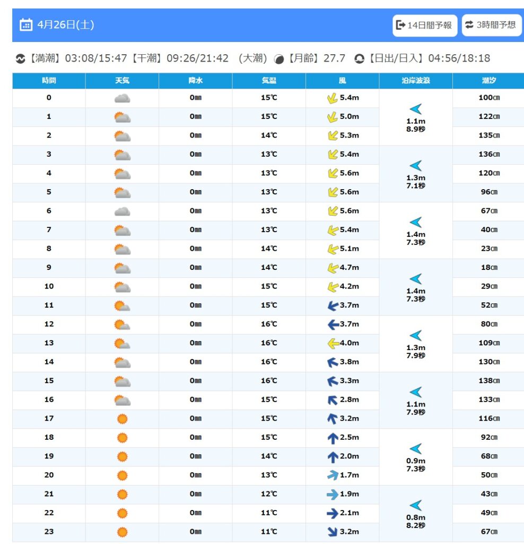This screenshot has width=524, height=544.
Task: Click the tide wave icon before 満潮
Action: (x=21, y=58)
